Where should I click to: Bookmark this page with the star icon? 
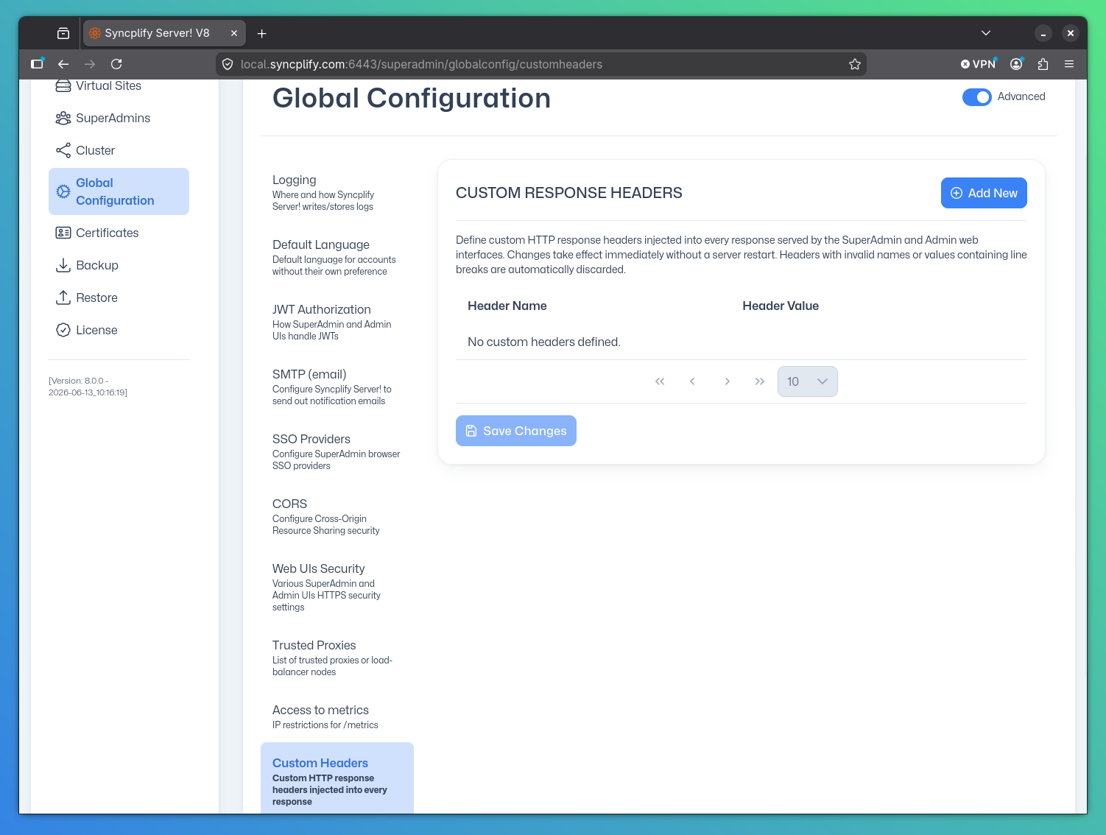[855, 64]
